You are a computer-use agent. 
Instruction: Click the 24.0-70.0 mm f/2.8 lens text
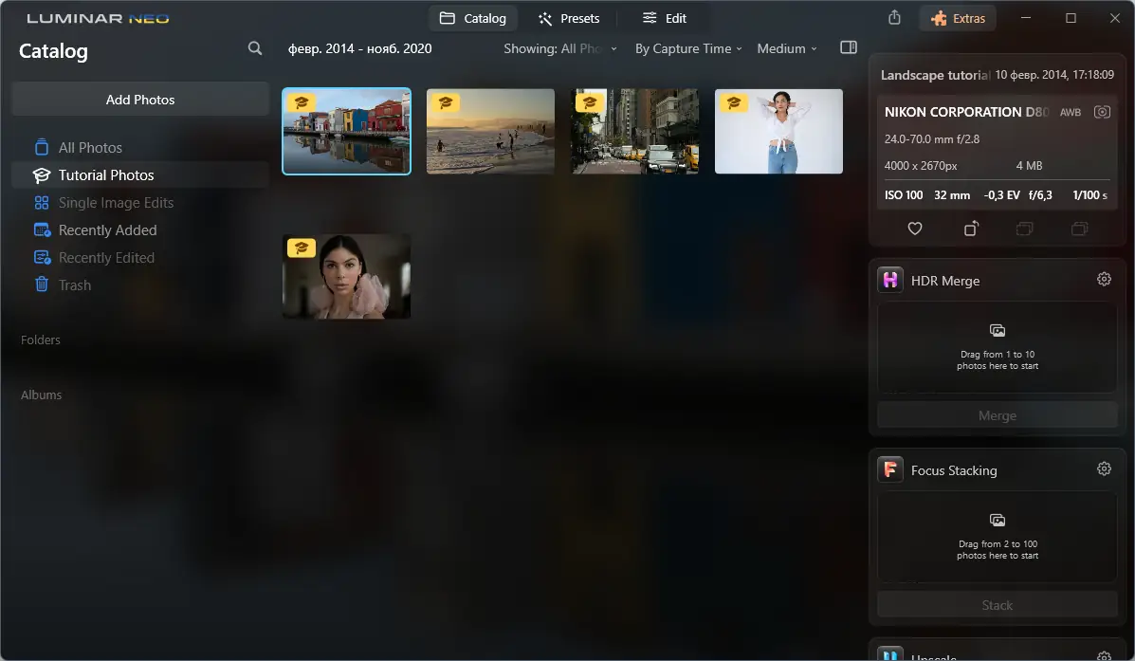click(931, 139)
